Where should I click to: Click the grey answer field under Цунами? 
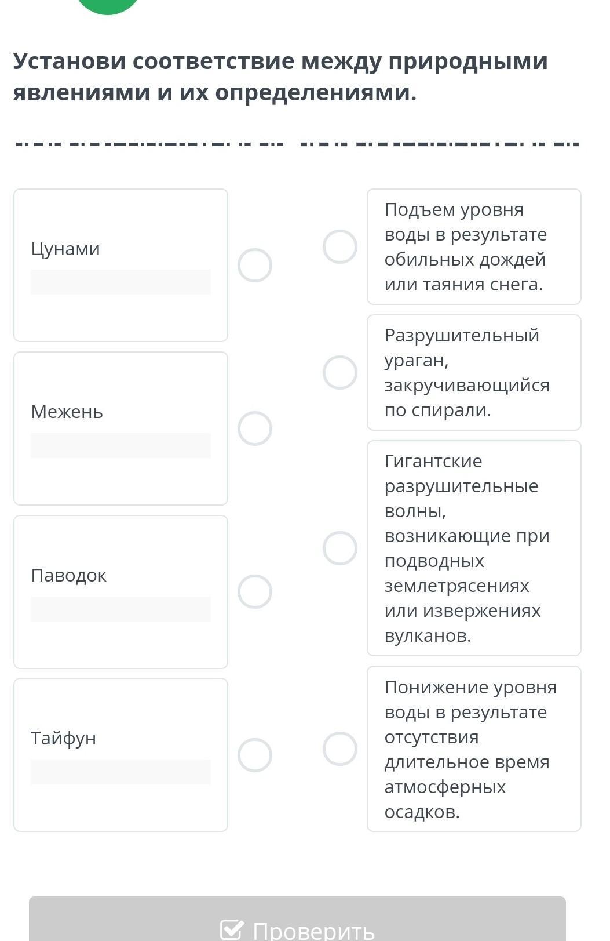120,282
